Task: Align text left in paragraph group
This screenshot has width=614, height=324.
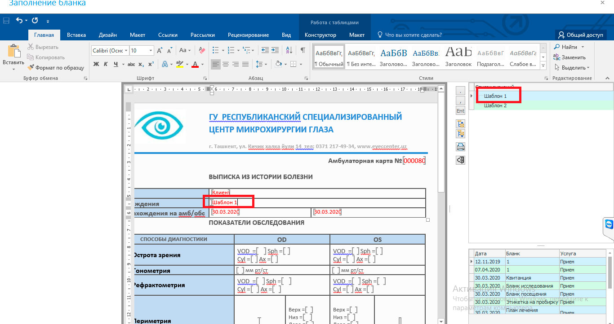Action: click(216, 64)
